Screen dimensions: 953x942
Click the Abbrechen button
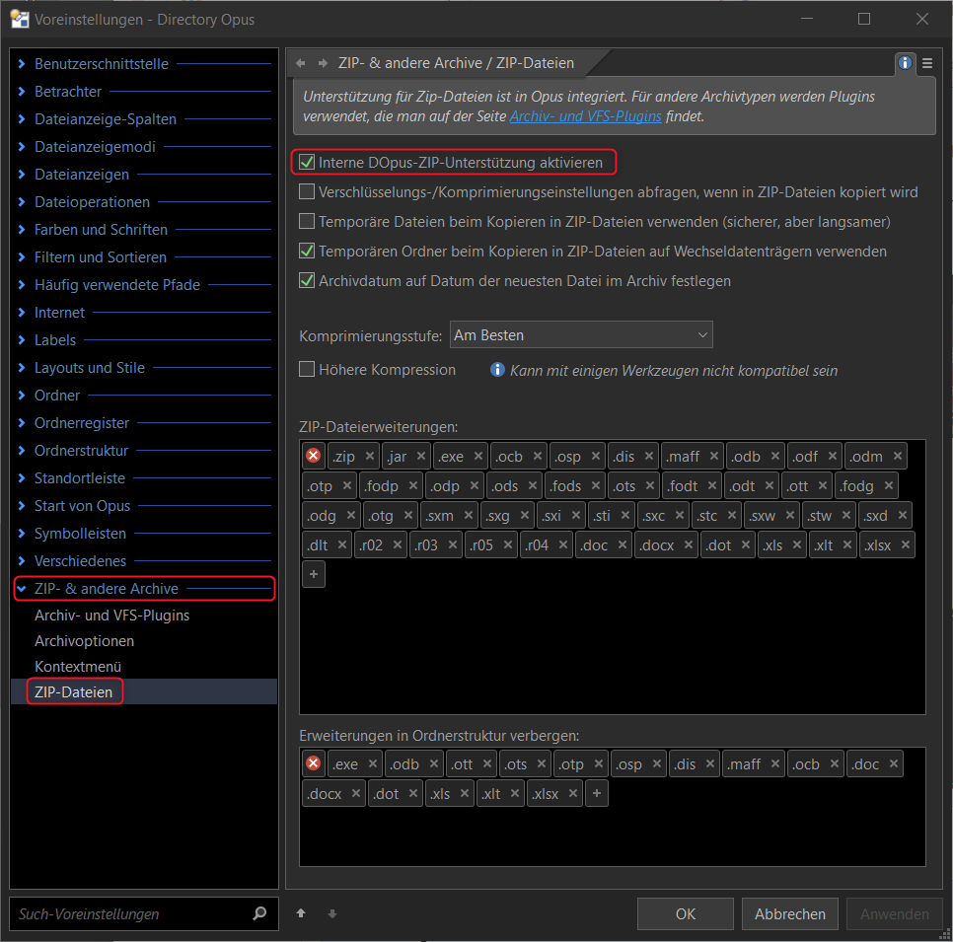pos(790,914)
